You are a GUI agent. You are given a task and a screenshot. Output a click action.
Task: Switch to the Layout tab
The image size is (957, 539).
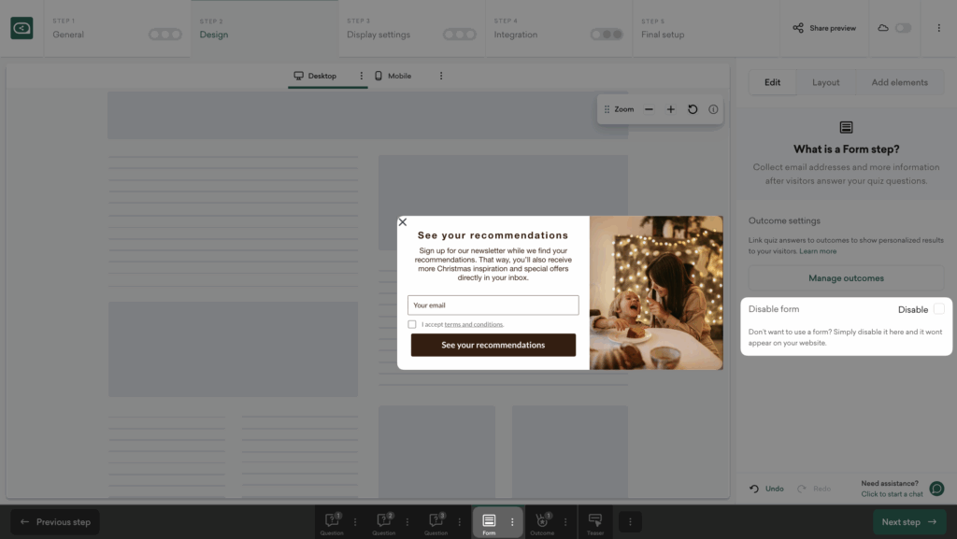825,82
